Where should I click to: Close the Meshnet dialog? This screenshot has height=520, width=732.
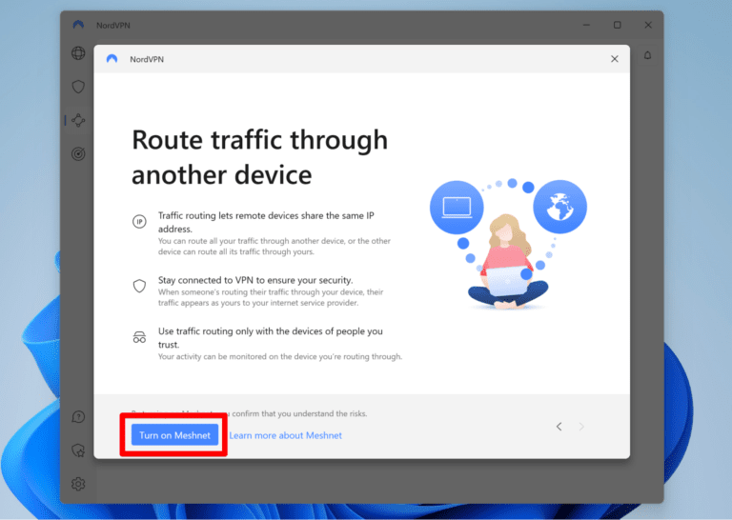click(x=614, y=59)
